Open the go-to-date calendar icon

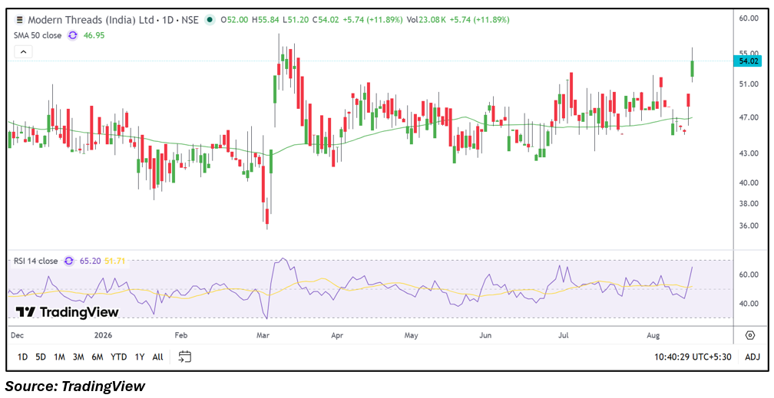185,357
